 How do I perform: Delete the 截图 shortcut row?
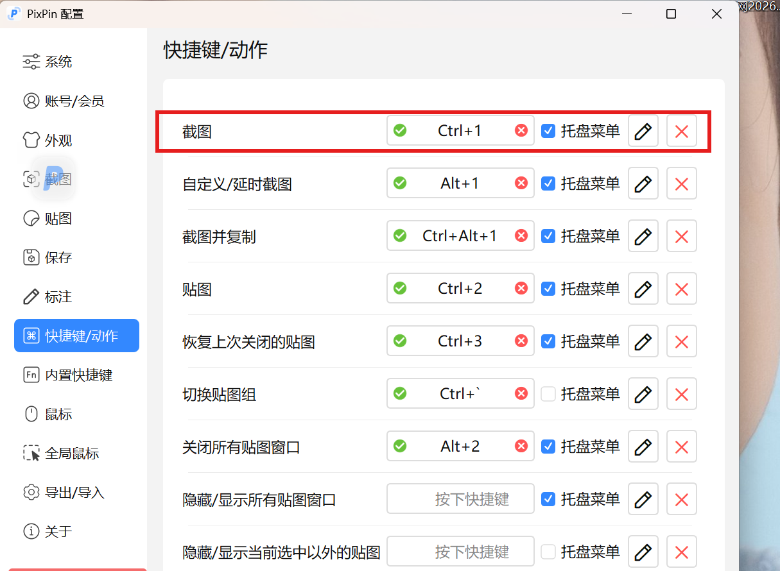(x=682, y=131)
